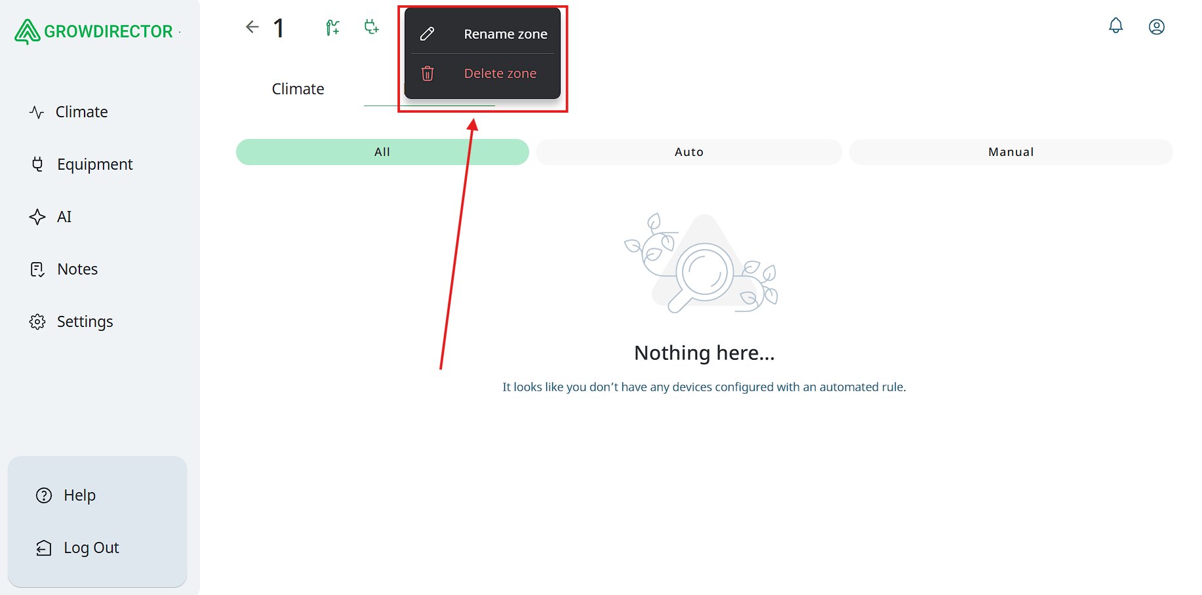Open the AI section
The width and height of the screenshot is (1202, 595).
pyautogui.click(x=64, y=217)
